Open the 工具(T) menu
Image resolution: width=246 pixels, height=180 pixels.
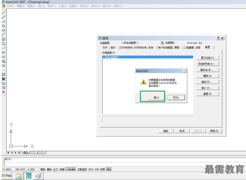[x=63, y=6]
